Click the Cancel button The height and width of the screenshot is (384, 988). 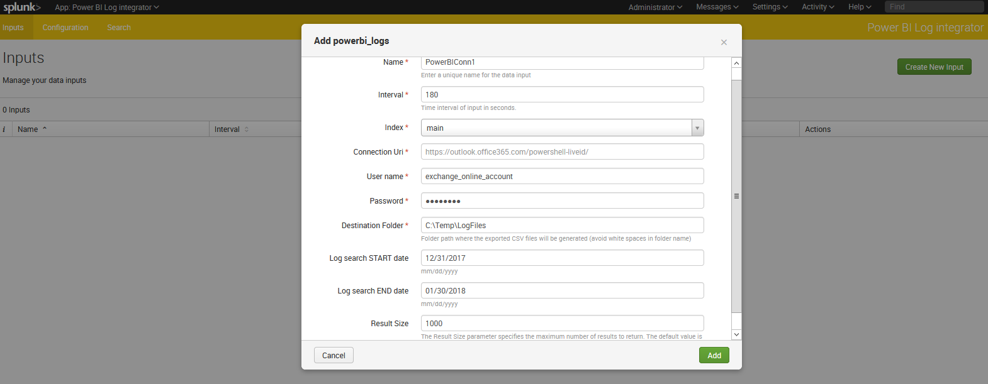(x=334, y=355)
